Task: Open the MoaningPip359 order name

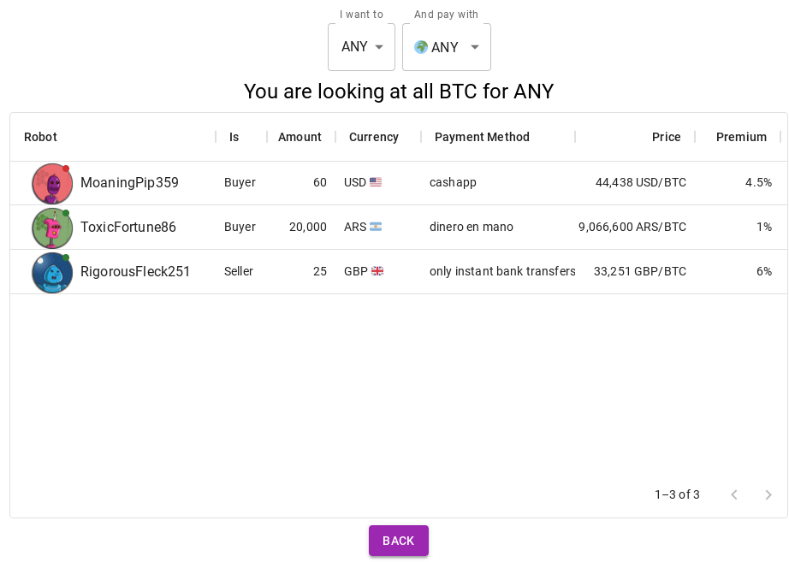Action: pos(129,182)
